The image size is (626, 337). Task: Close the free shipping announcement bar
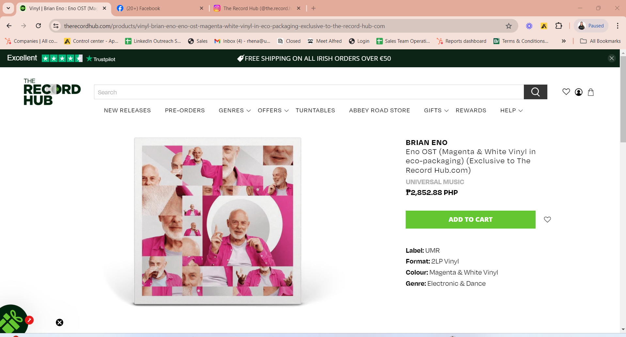(x=612, y=58)
